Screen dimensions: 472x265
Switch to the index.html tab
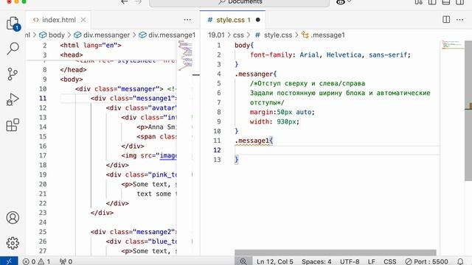58,20
